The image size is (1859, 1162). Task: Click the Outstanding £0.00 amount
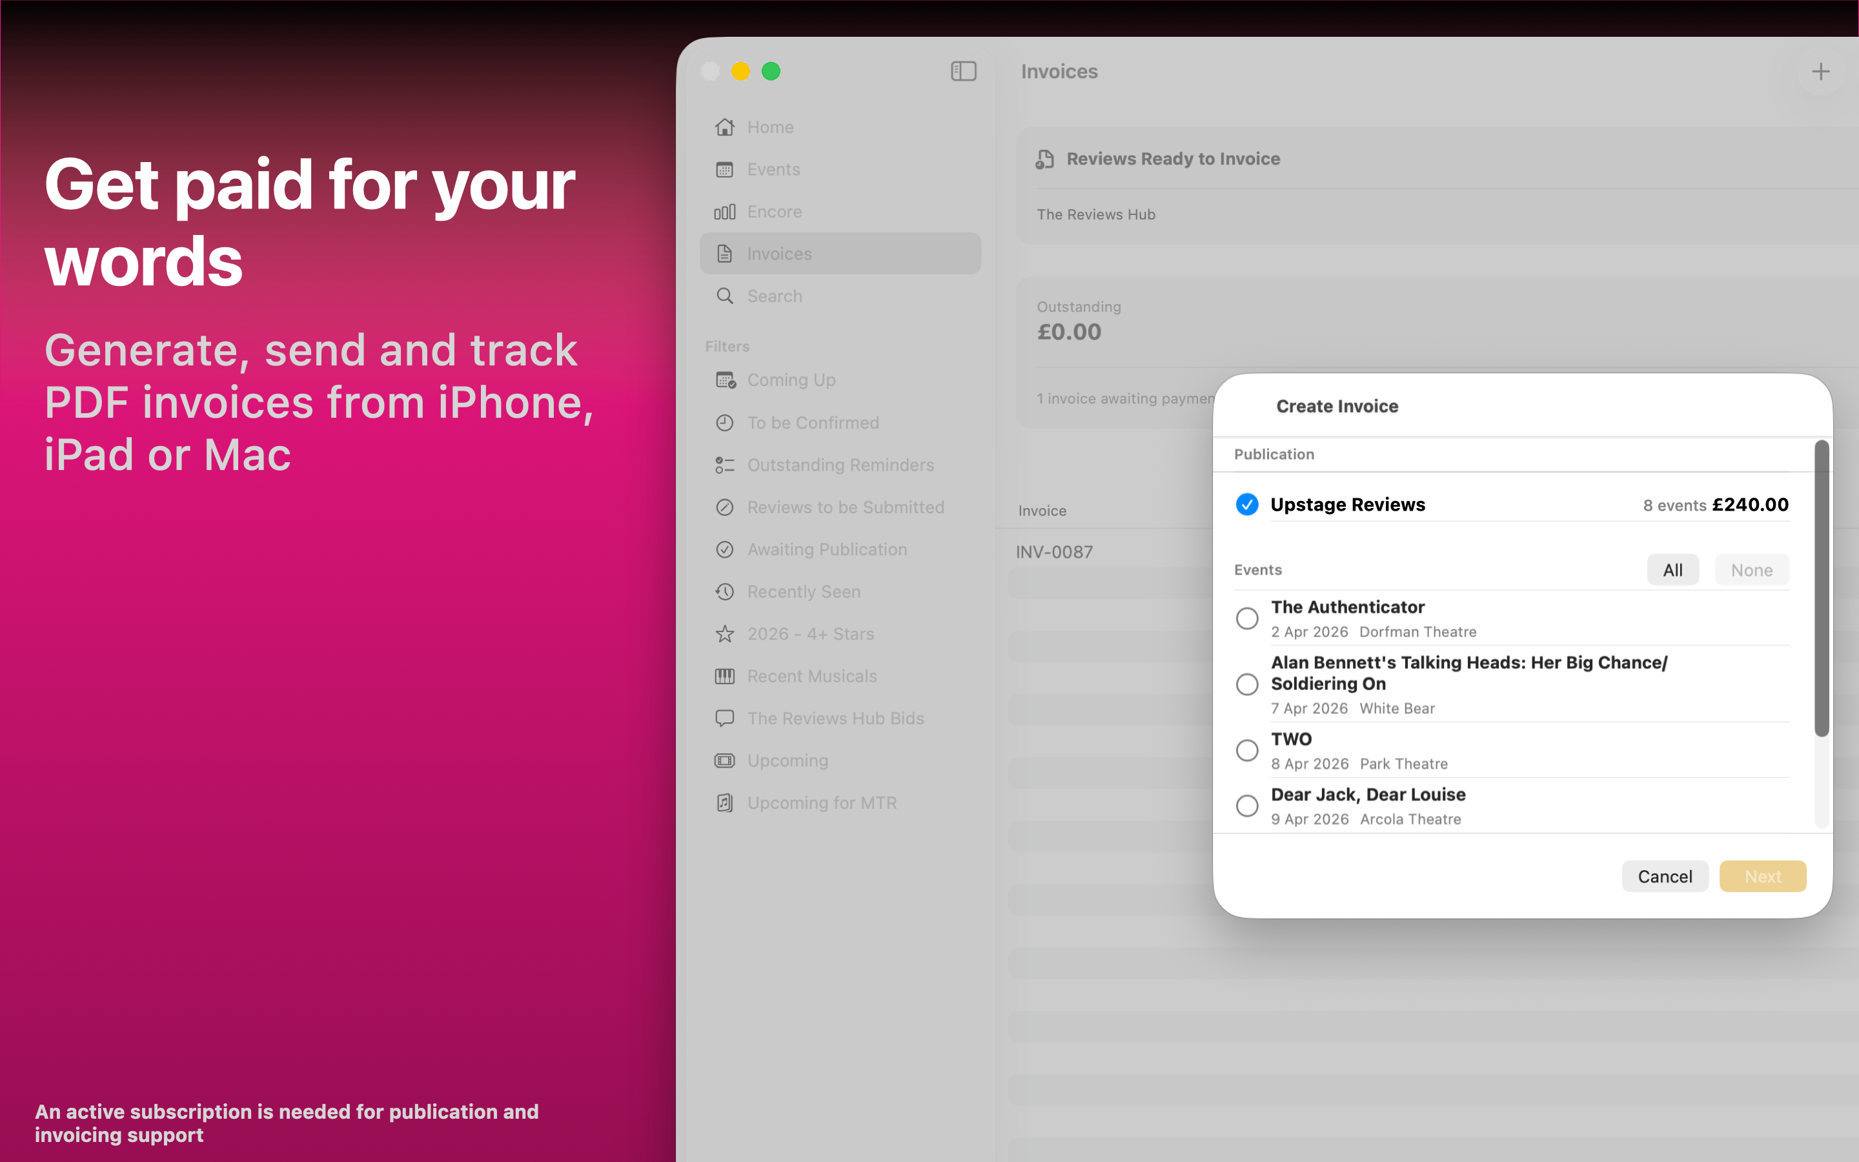click(1068, 332)
